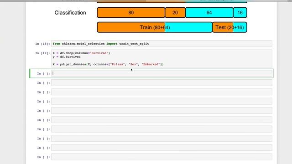Click the "Embarked" string in get_dummies line
This screenshot has height=164, width=292.
point(151,64)
